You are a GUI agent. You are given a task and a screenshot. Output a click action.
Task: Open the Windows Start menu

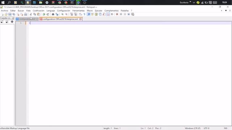[3, 3]
